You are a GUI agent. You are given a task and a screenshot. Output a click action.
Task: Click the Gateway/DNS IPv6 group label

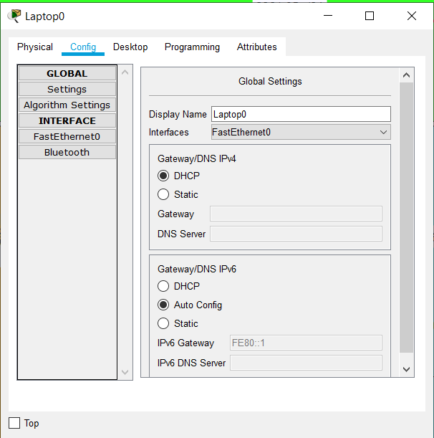click(x=197, y=269)
